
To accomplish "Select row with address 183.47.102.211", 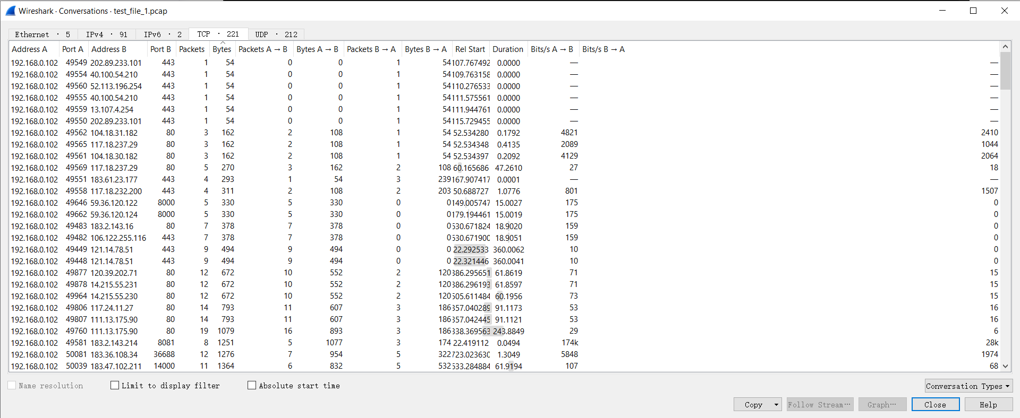I will 505,366.
